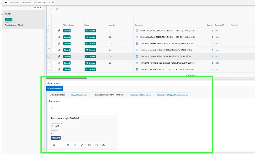
Task: Click the pcs unit link on line 25
Action: tap(217, 56)
